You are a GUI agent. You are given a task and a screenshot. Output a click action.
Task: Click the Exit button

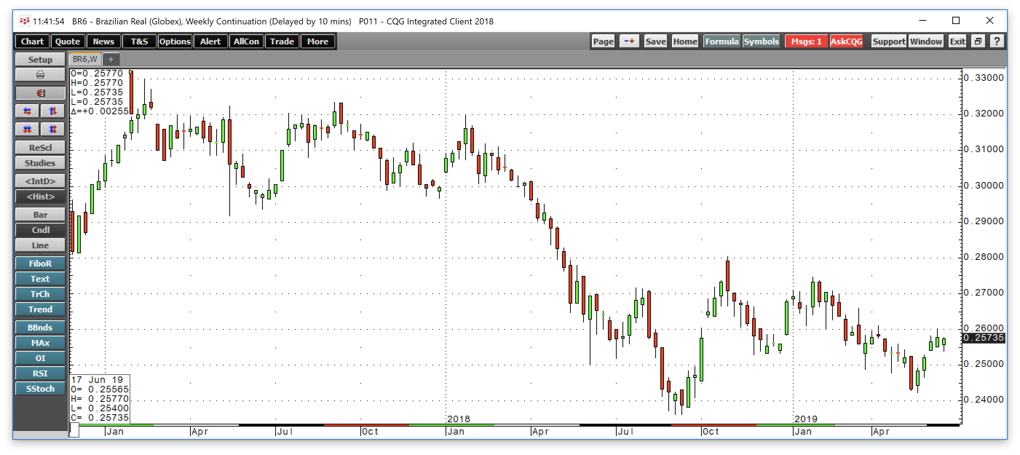point(957,41)
